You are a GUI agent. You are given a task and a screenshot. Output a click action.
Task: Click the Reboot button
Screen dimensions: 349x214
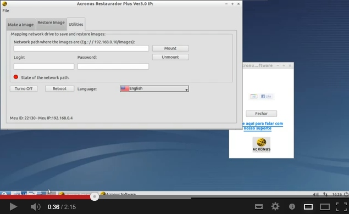point(59,89)
